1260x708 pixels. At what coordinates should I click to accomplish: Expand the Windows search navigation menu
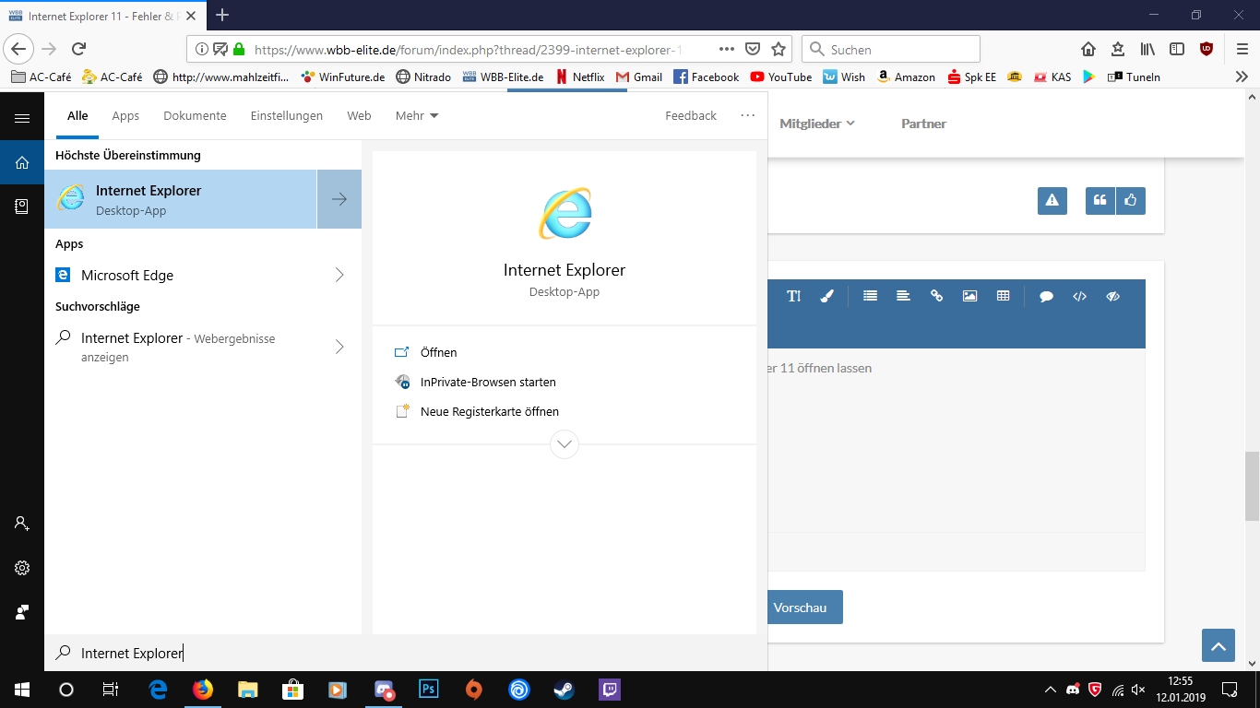click(22, 118)
